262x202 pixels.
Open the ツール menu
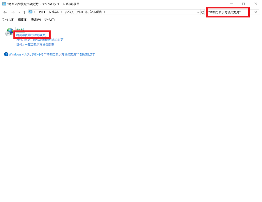click(x=49, y=20)
